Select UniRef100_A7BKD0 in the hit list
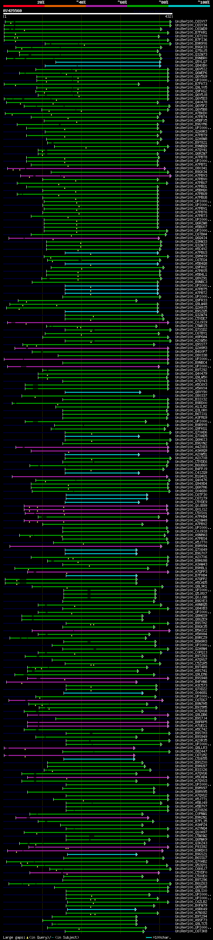The width and height of the screenshot is (213, 940). point(191,113)
